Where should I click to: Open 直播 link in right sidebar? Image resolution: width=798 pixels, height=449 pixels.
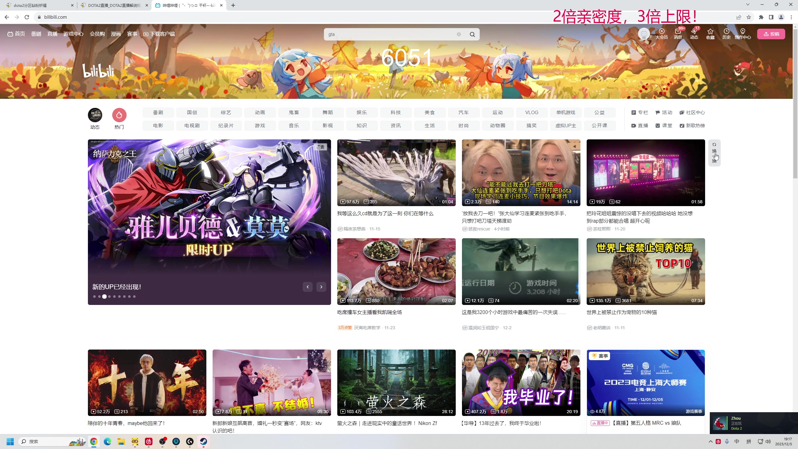[640, 126]
